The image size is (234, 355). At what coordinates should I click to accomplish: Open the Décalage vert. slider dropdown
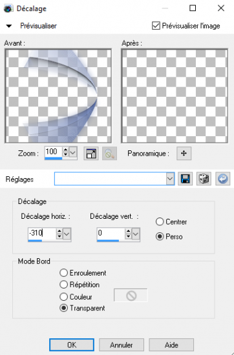136,234
